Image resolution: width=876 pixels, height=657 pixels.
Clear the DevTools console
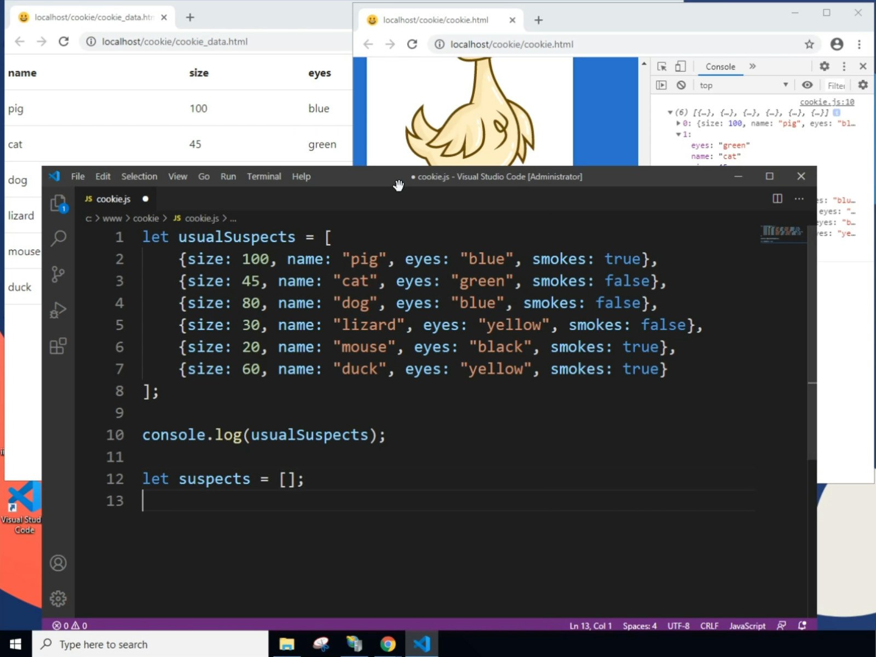(x=681, y=85)
